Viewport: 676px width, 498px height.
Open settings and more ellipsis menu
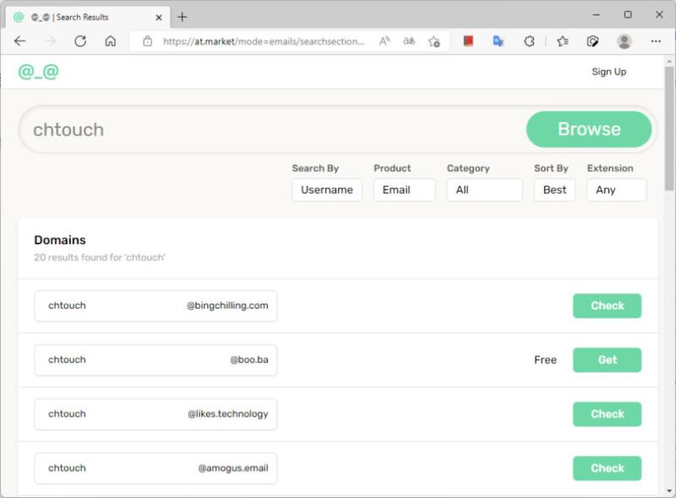(x=656, y=41)
